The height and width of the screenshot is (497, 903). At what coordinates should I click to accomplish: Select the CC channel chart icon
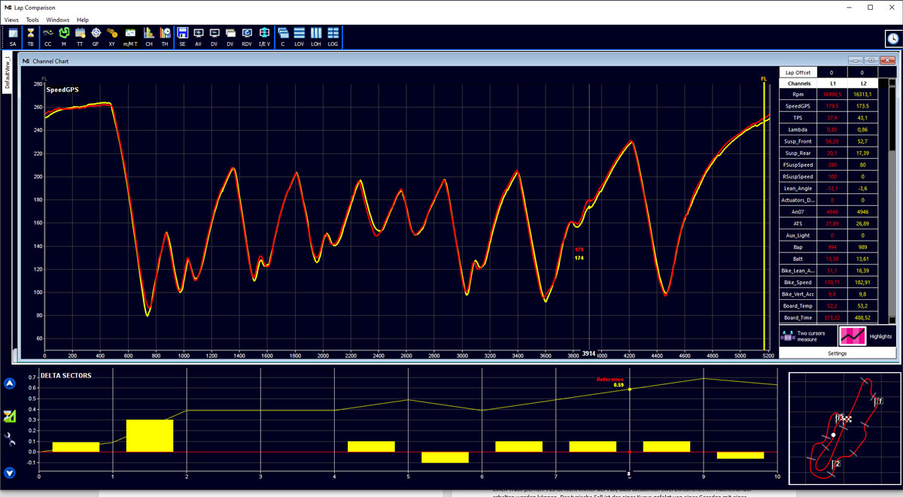tap(48, 36)
